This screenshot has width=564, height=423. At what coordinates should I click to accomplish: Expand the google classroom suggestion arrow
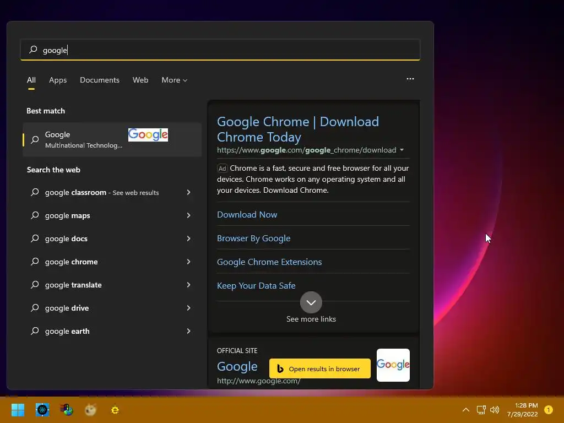pos(188,192)
